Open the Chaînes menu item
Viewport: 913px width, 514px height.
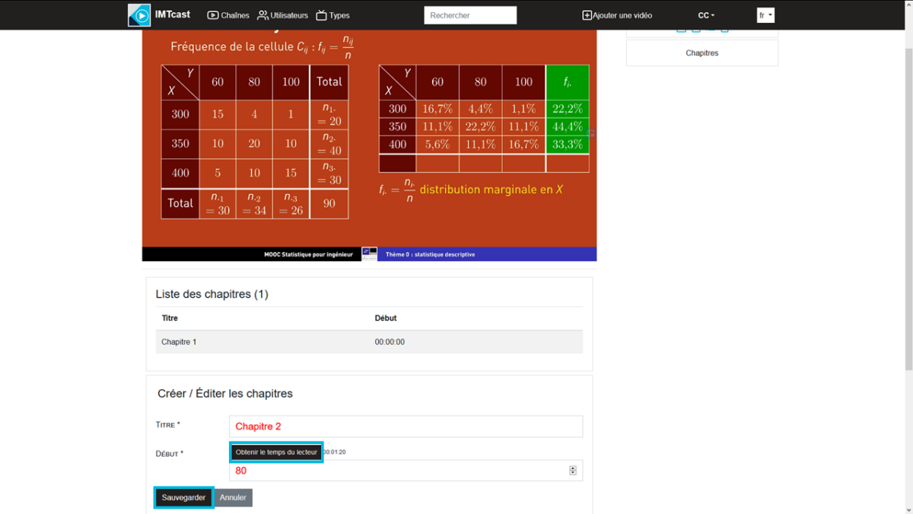(x=228, y=15)
